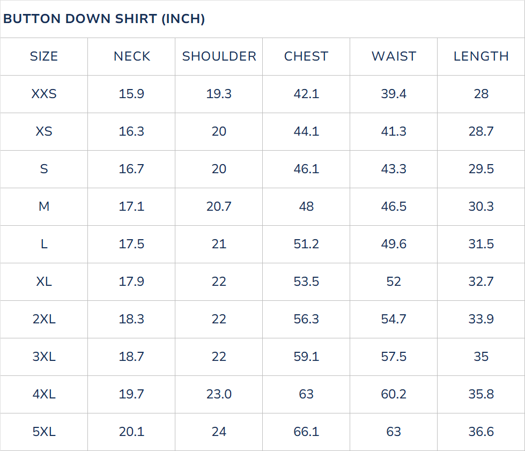Click the XS size cell
525x451 pixels.
coord(44,131)
